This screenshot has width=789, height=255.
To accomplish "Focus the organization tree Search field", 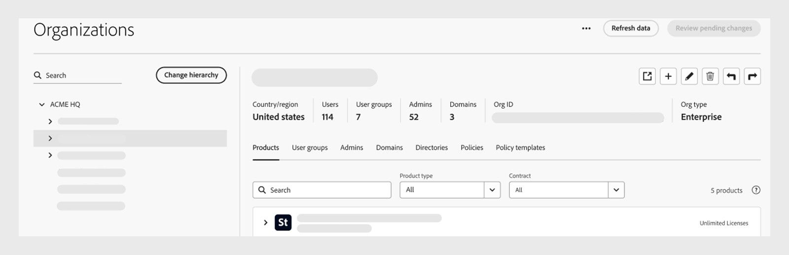I will (77, 75).
